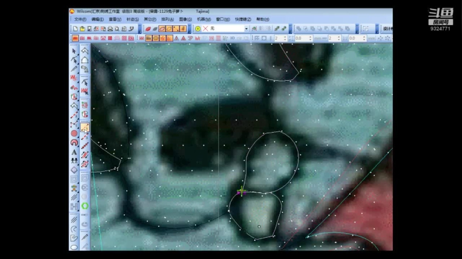Toggle the gray hatched leaf view icon
Viewport: 462px width, 259px height.
tap(155, 29)
